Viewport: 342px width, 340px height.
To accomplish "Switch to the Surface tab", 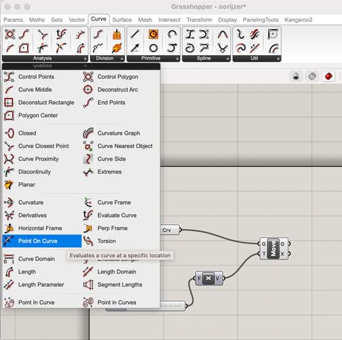I will pos(122,20).
